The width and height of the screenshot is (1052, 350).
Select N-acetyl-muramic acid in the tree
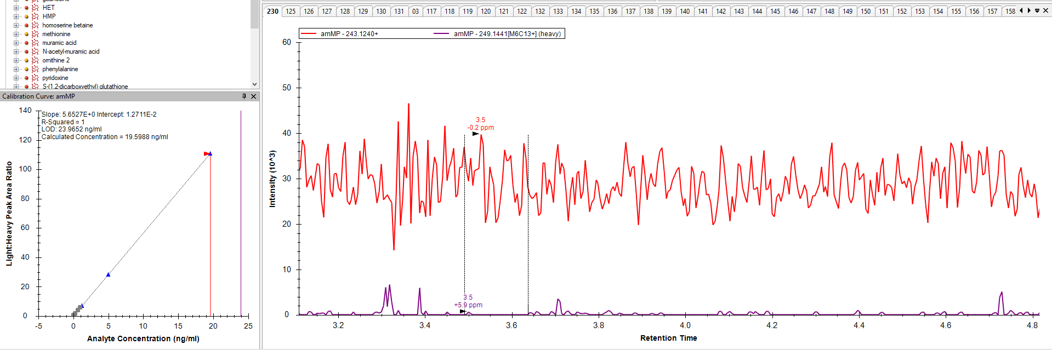(71, 51)
